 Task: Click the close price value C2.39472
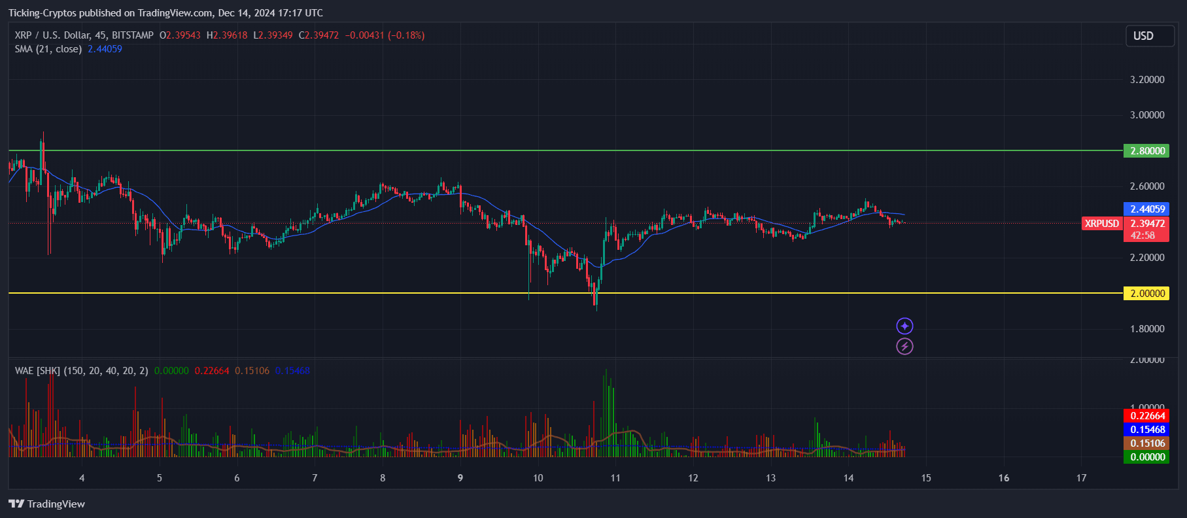318,35
